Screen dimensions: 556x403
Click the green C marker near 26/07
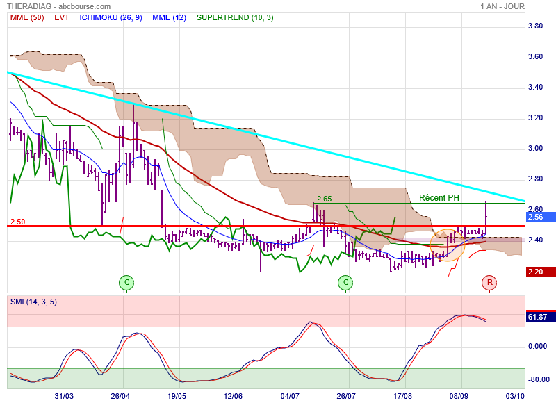pyautogui.click(x=345, y=282)
